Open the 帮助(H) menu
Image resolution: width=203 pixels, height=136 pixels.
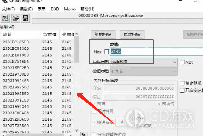87,9
